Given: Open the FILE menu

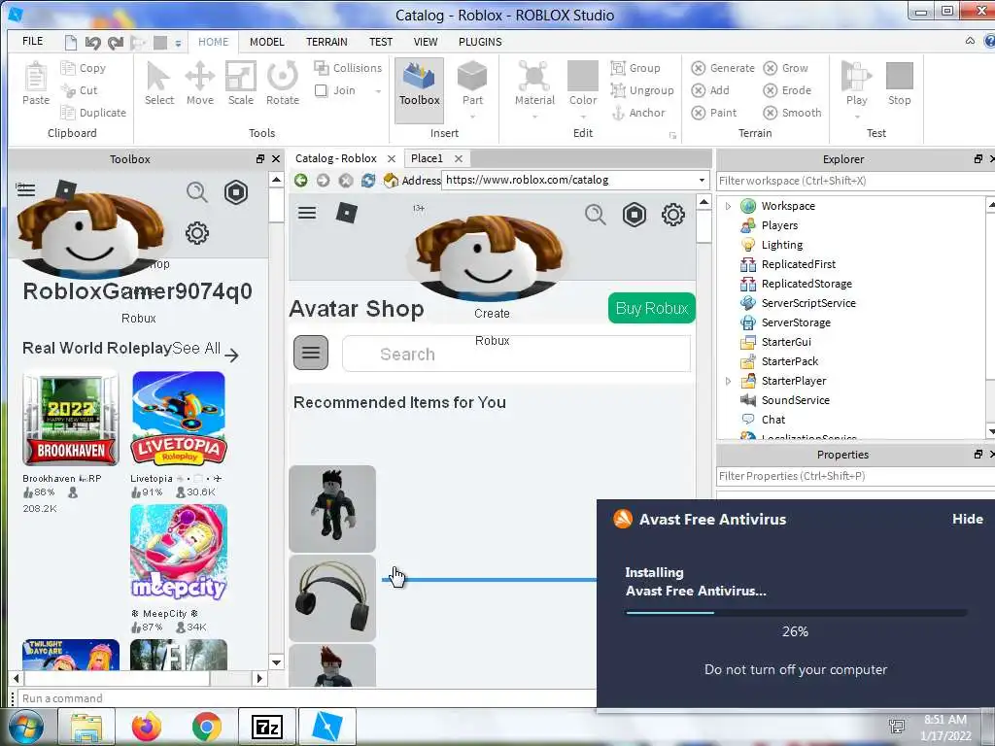Looking at the screenshot, I should pos(32,41).
